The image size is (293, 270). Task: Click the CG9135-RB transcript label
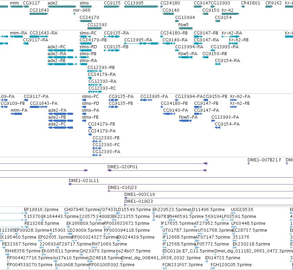point(116,47)
